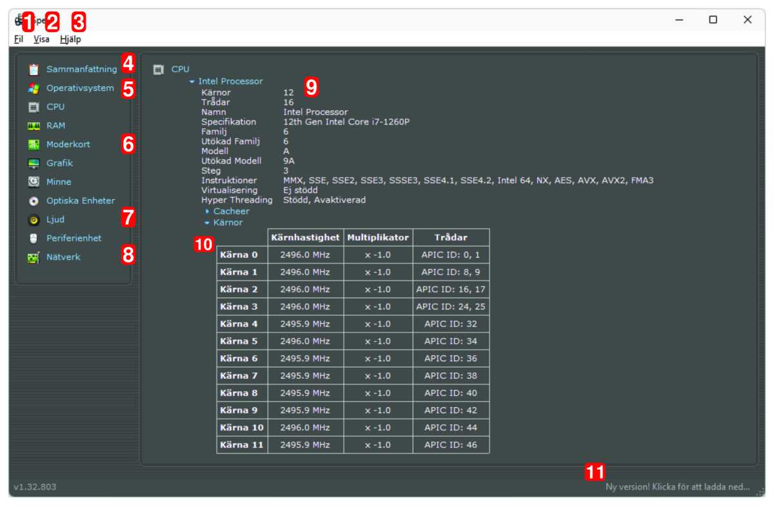Collapse the Intel Processor tree node
Image resolution: width=774 pixels, height=509 pixels.
coord(192,82)
